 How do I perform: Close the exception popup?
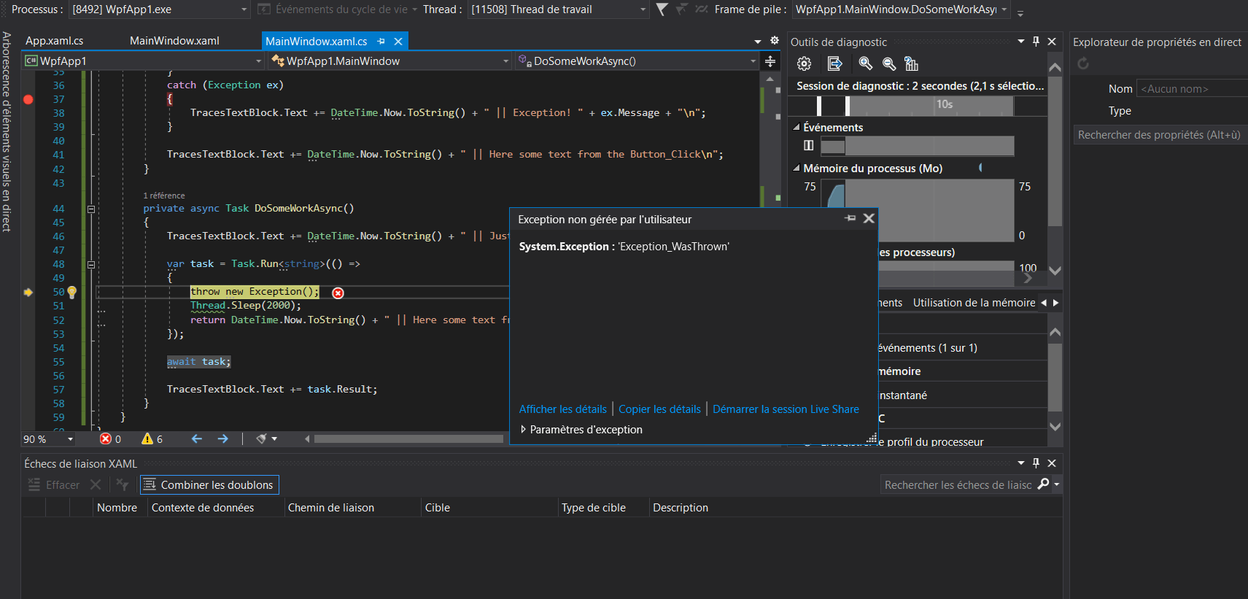[869, 218]
